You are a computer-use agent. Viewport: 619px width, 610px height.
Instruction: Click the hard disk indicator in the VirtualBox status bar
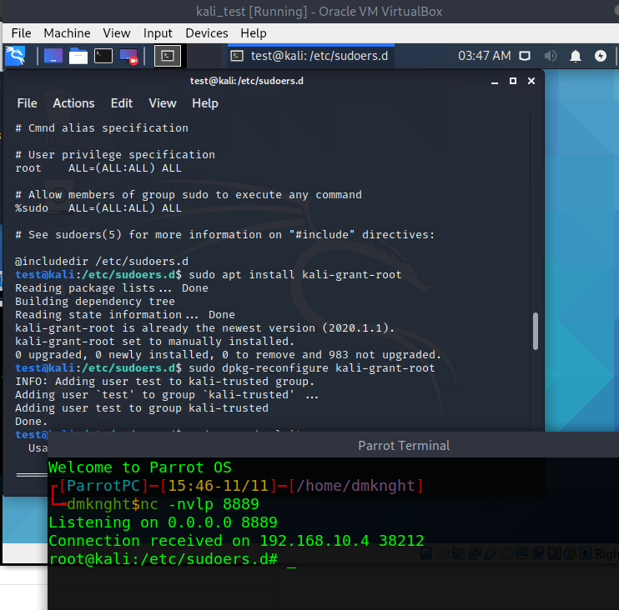click(x=426, y=553)
